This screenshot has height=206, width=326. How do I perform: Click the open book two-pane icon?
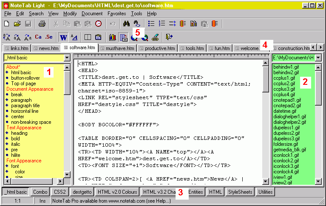tap(88, 37)
